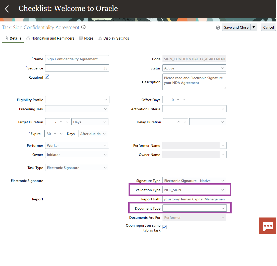Click the Description text area

[194, 82]
